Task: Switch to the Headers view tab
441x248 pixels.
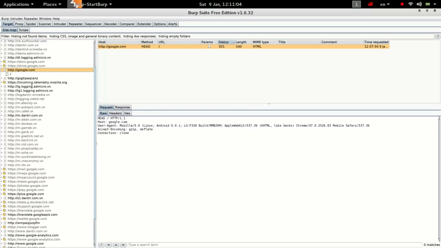Action: 115,113
